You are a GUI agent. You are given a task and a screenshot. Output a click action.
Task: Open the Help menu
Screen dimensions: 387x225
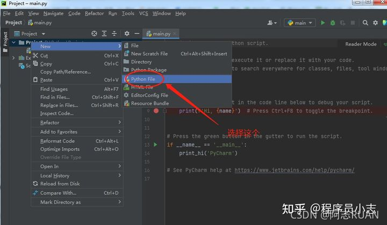181,13
